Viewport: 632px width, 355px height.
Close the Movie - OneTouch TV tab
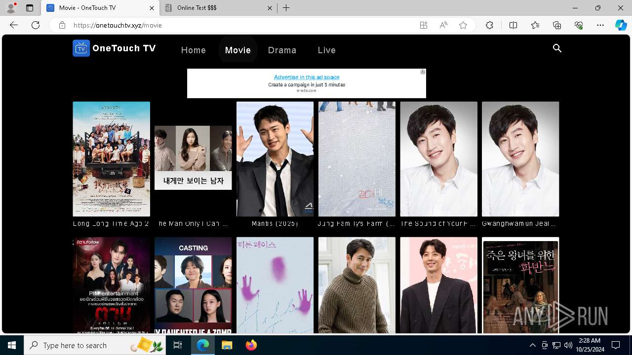point(152,8)
